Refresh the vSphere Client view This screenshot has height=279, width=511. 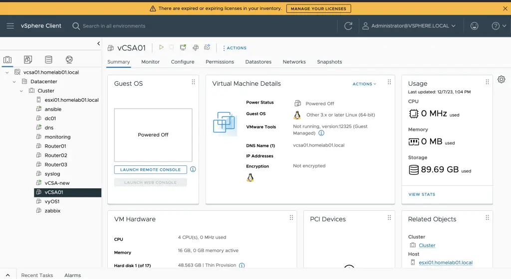coord(348,26)
